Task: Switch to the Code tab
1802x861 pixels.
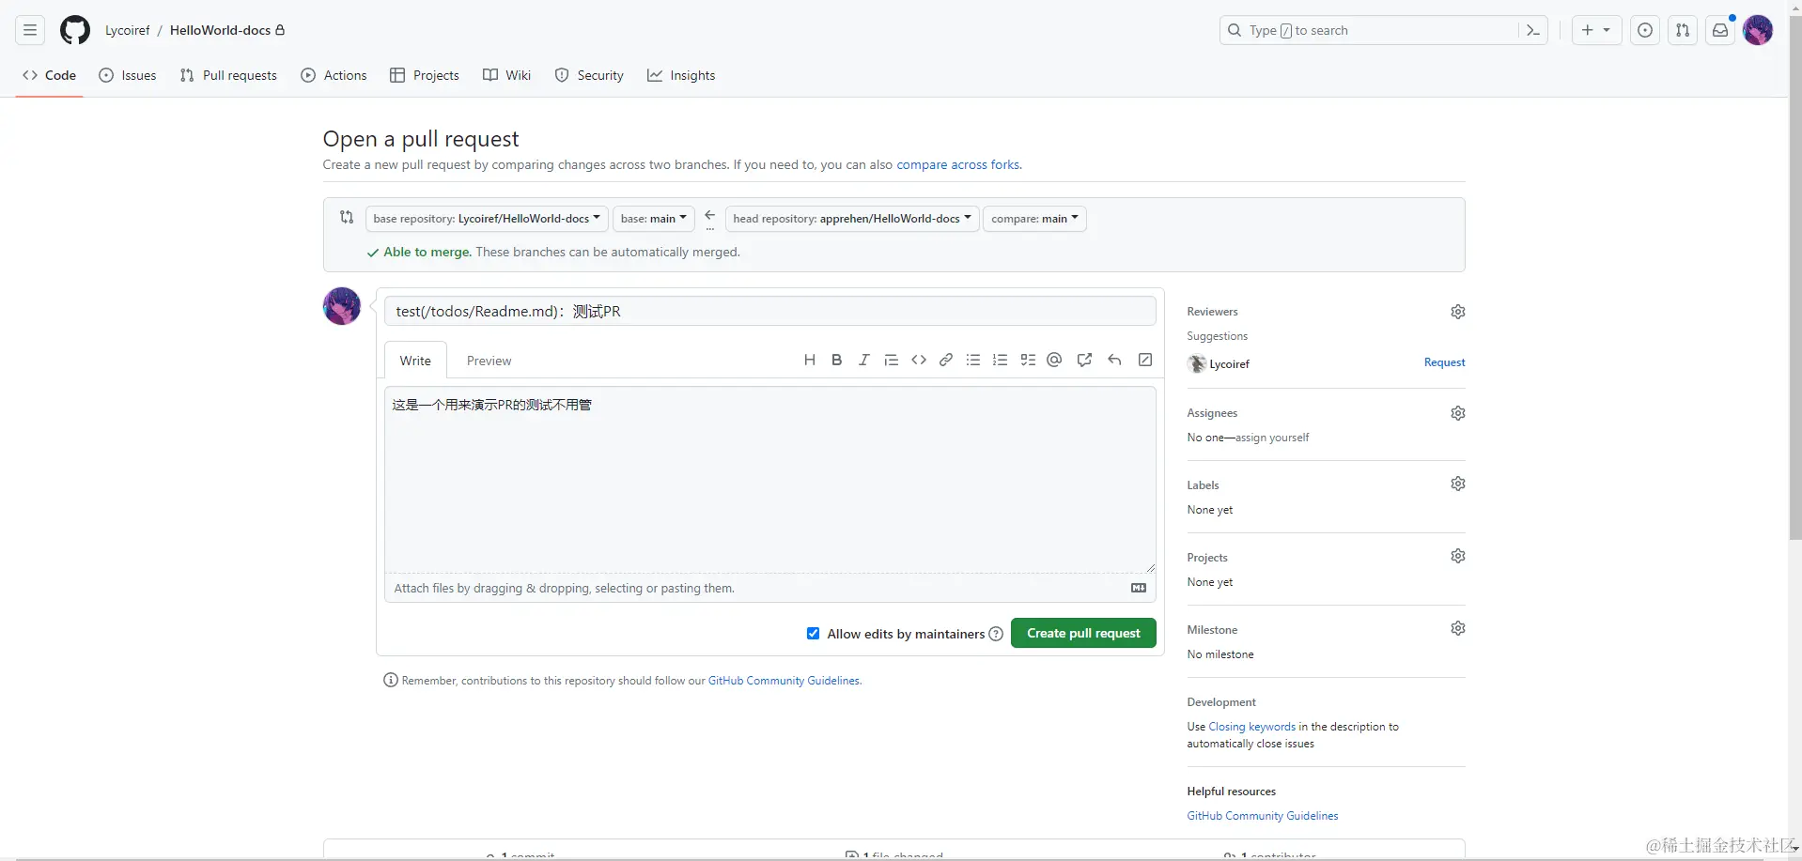Action: 50,75
